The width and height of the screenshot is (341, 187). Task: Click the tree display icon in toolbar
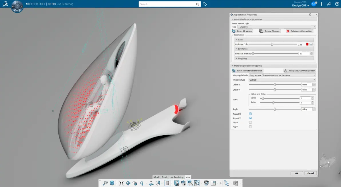tap(226, 183)
